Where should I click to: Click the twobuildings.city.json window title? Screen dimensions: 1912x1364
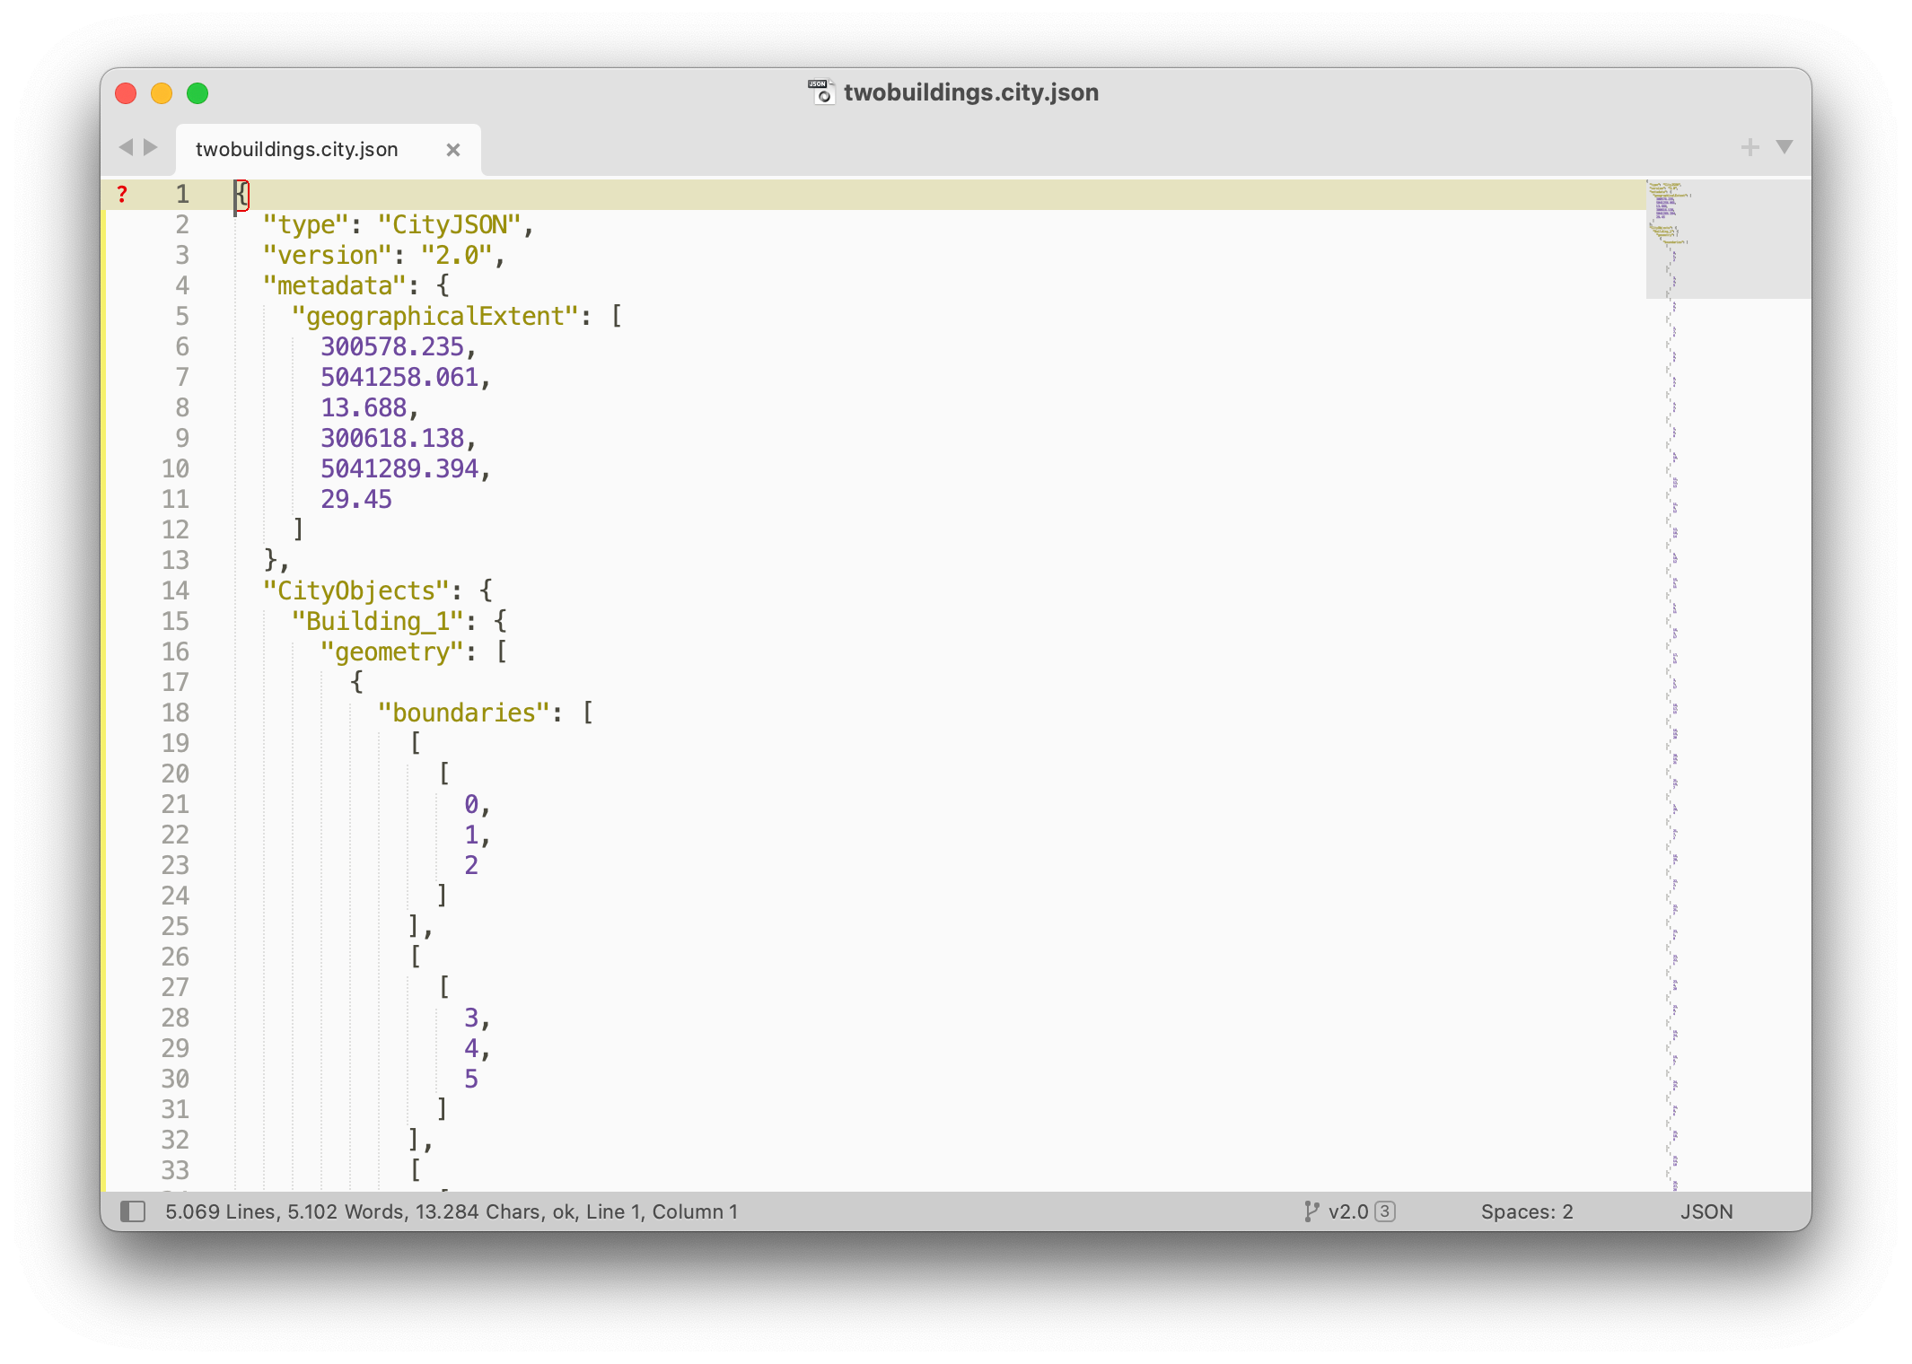[x=970, y=92]
